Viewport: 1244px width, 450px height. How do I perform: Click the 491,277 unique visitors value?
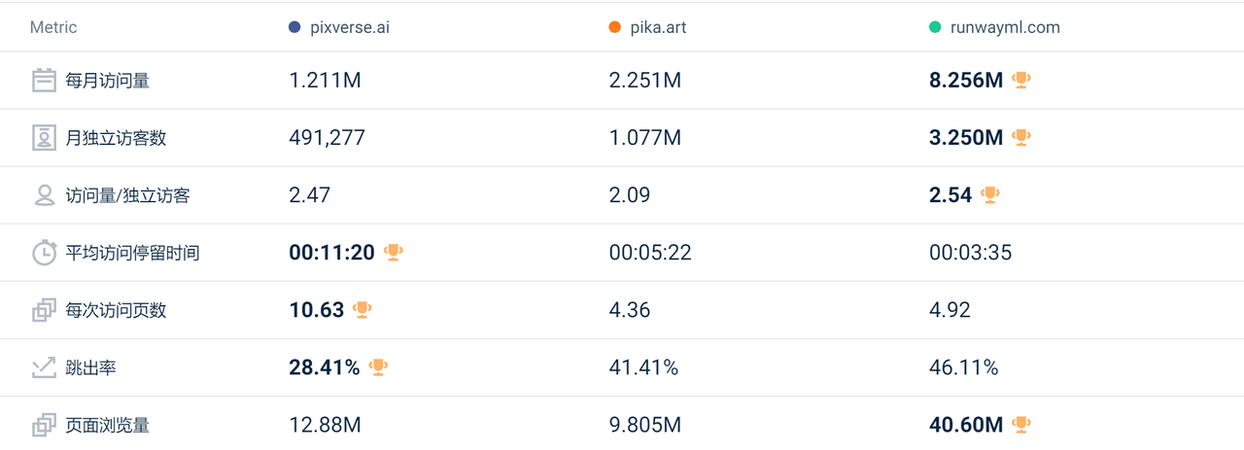point(328,138)
